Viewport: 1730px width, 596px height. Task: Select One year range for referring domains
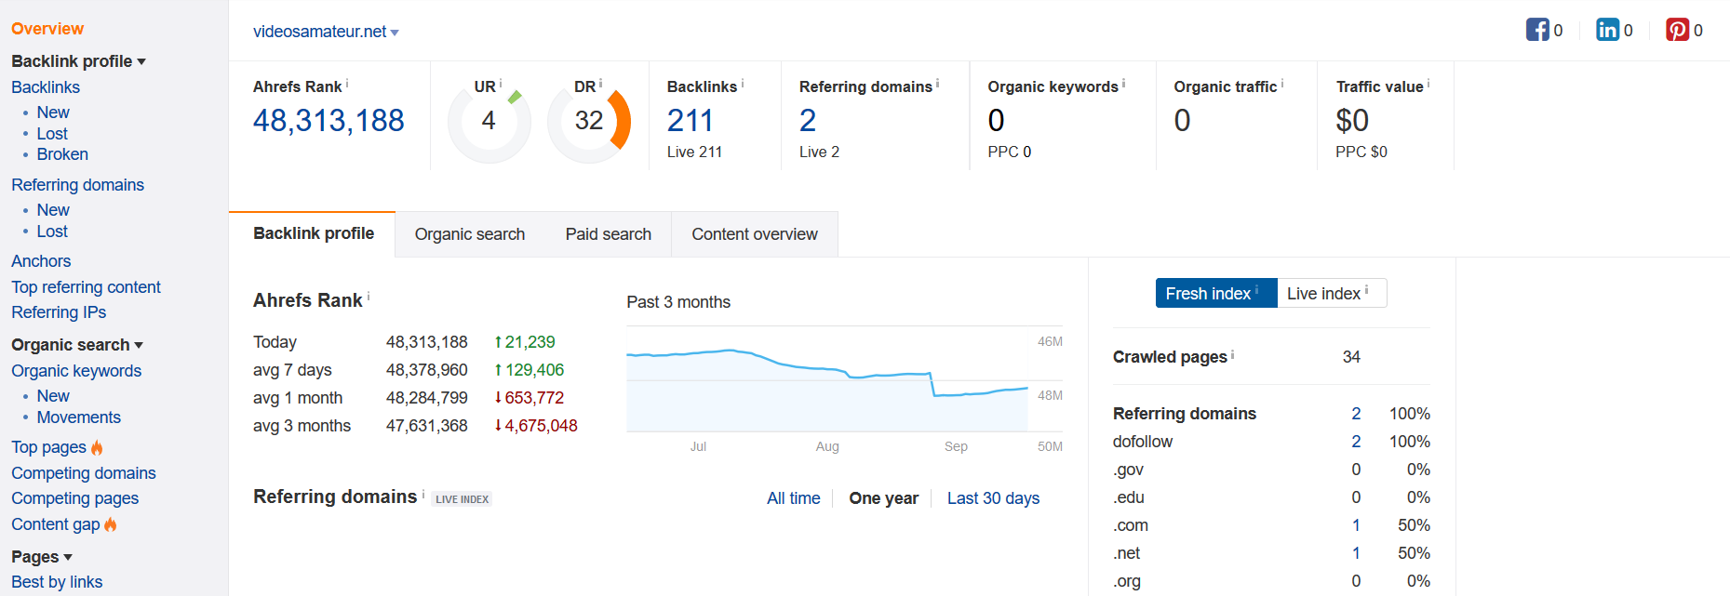point(883,498)
